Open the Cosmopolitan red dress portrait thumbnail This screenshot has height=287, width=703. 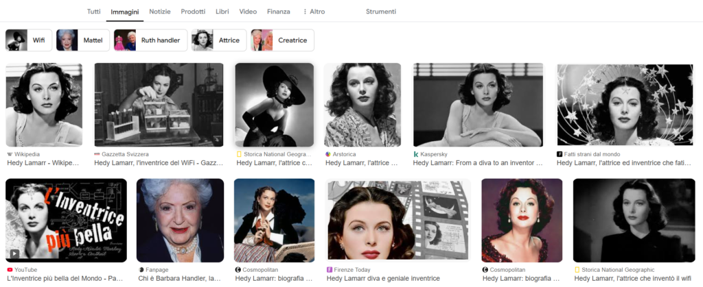[522, 221]
